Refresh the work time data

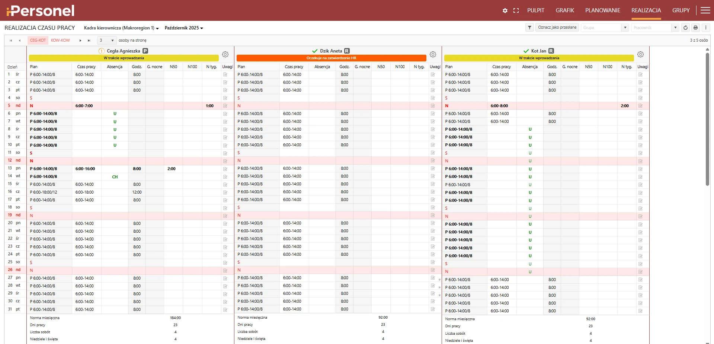click(x=685, y=28)
